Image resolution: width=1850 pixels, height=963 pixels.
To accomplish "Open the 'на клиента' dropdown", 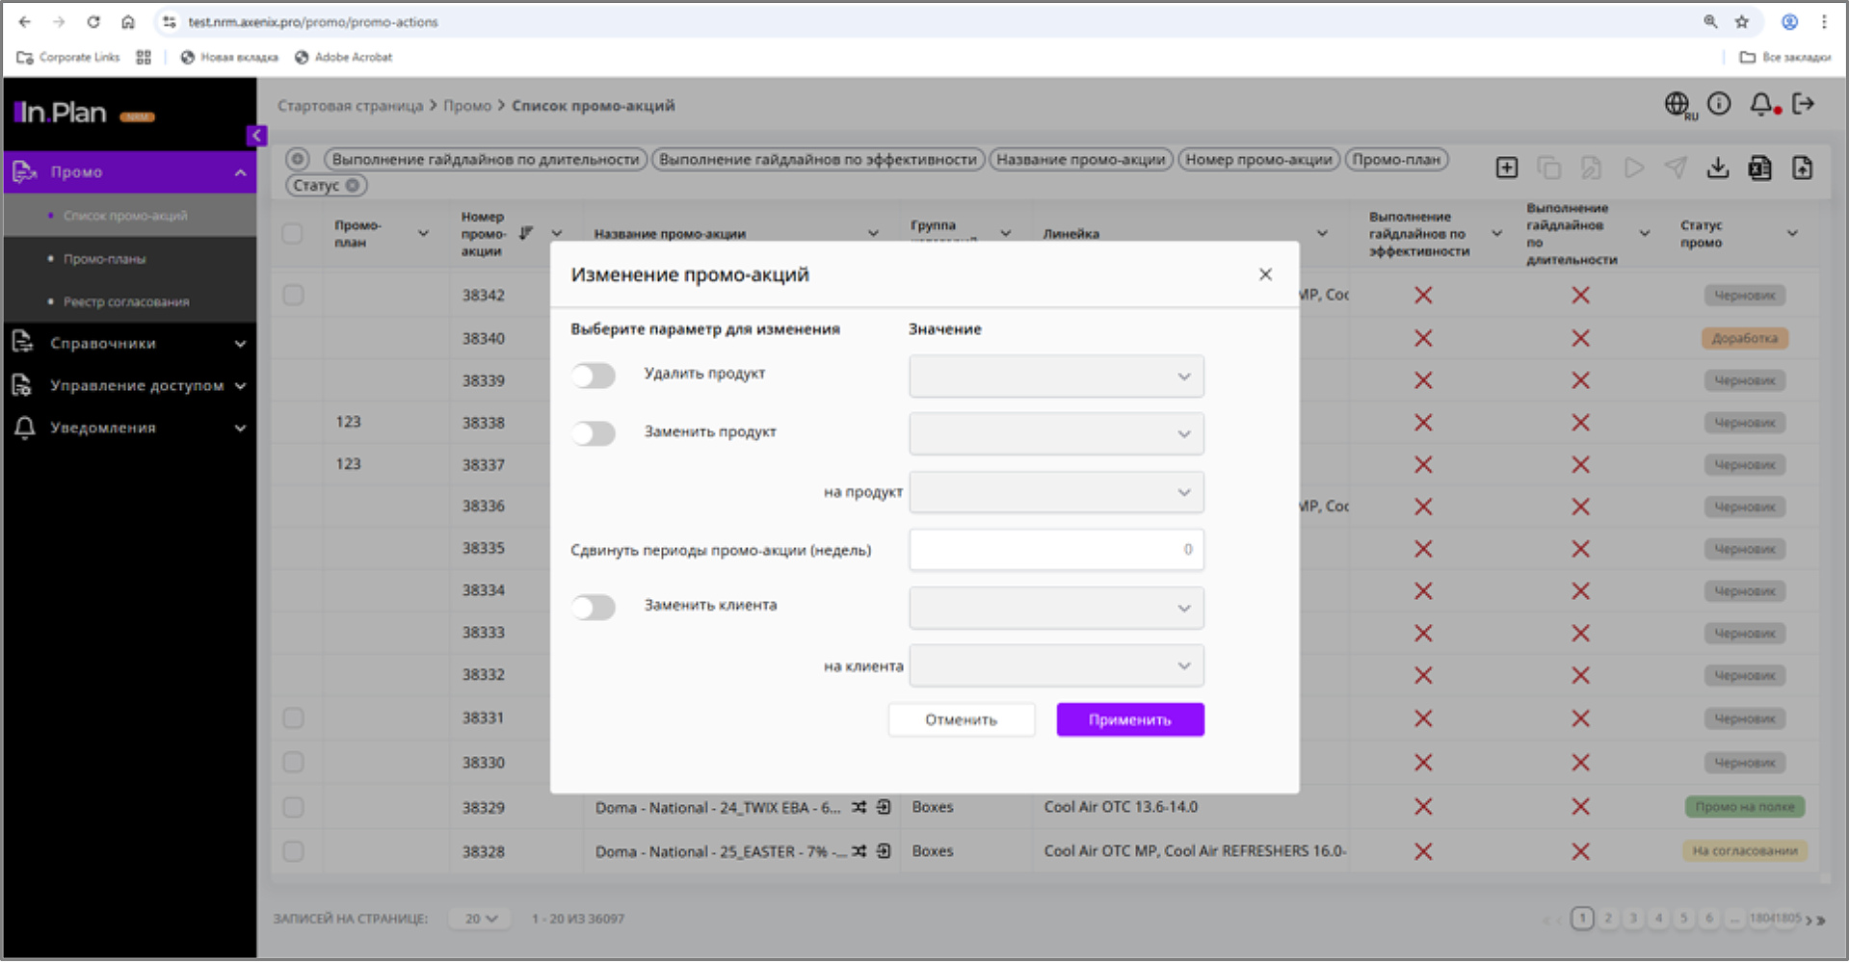I will click(1056, 666).
